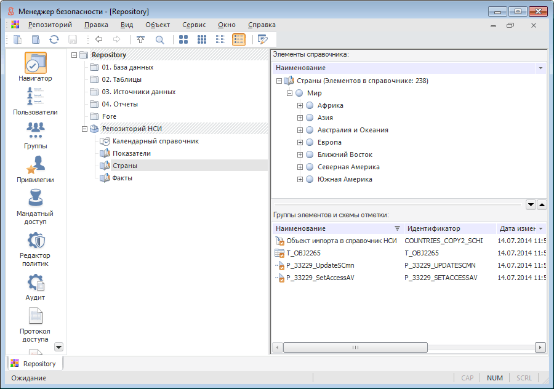This screenshot has height=389, width=554.
Task: Click the Search magnifier toolbar icon
Action: click(x=159, y=39)
